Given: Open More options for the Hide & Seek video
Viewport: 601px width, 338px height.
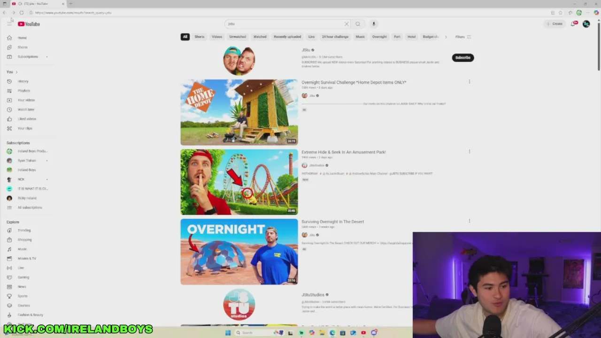Looking at the screenshot, I should (x=469, y=152).
